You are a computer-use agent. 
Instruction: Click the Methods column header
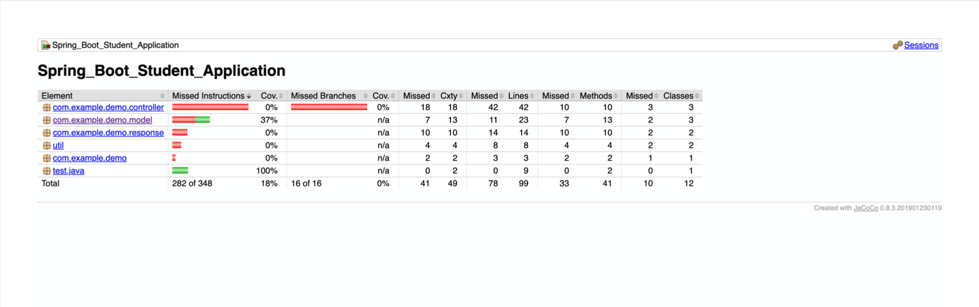tap(595, 96)
